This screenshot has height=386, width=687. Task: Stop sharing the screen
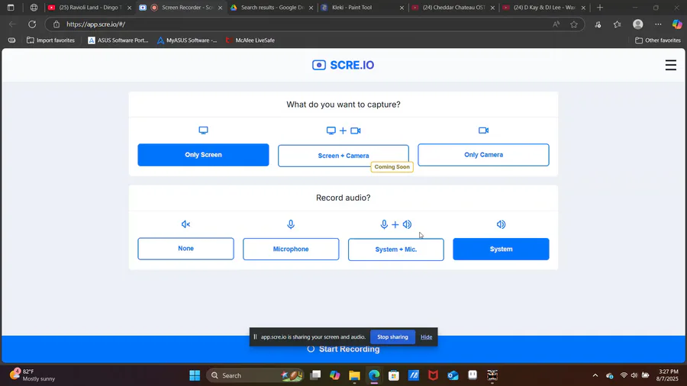392,337
